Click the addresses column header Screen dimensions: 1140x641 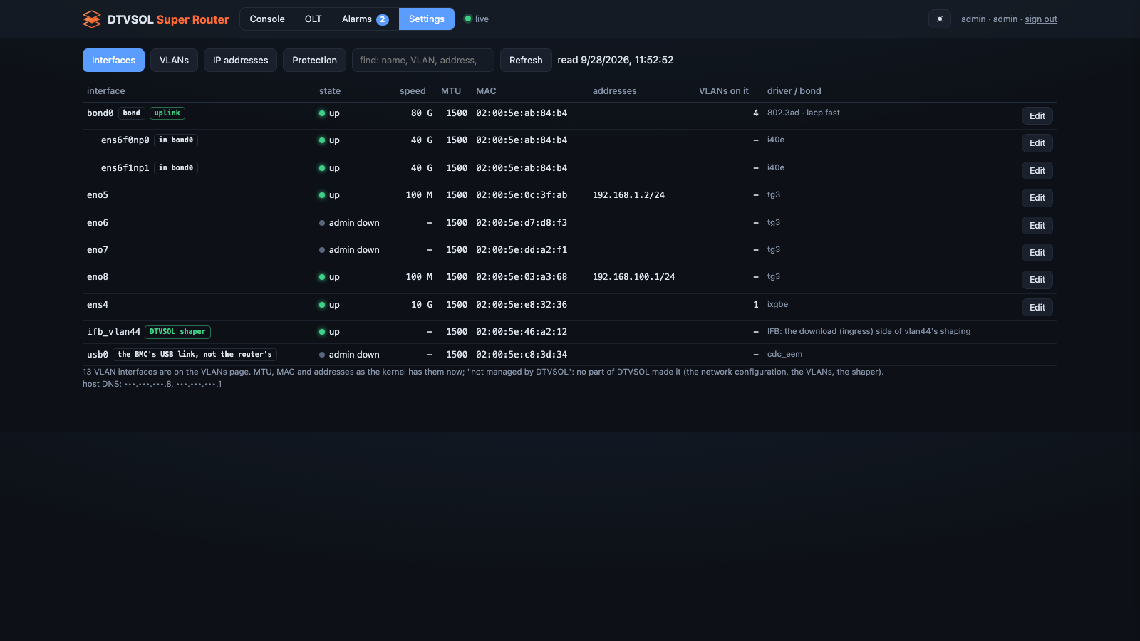coord(615,91)
